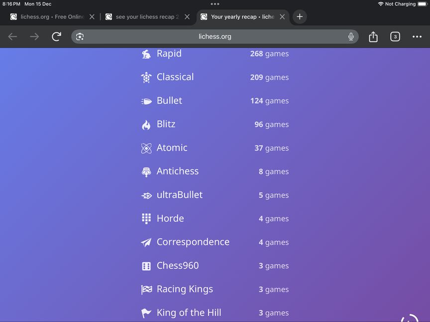Click the Horde grid icon
The image size is (430, 322).
146,219
